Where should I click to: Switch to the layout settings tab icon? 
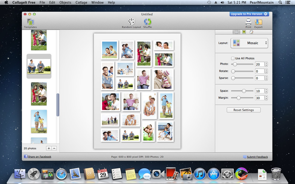tap(236, 32)
